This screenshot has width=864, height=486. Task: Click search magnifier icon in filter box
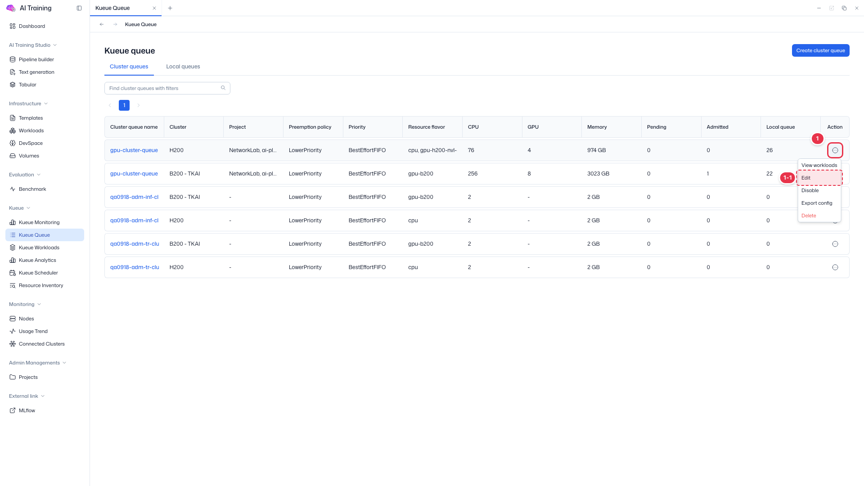[x=223, y=88]
